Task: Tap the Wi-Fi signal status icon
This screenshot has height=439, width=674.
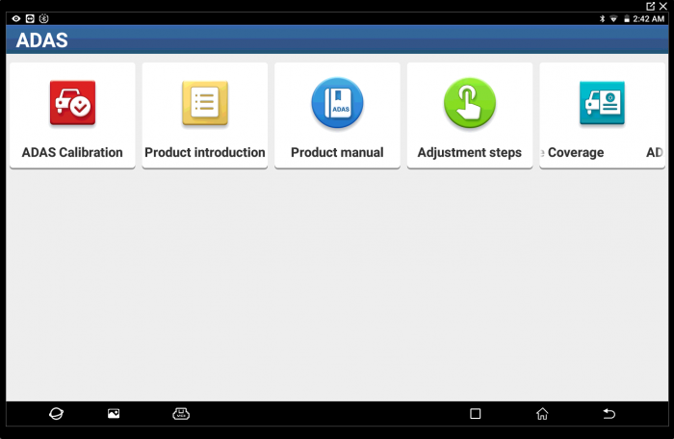Action: click(x=613, y=18)
